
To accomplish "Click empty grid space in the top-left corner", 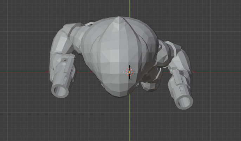I will point(18,14).
